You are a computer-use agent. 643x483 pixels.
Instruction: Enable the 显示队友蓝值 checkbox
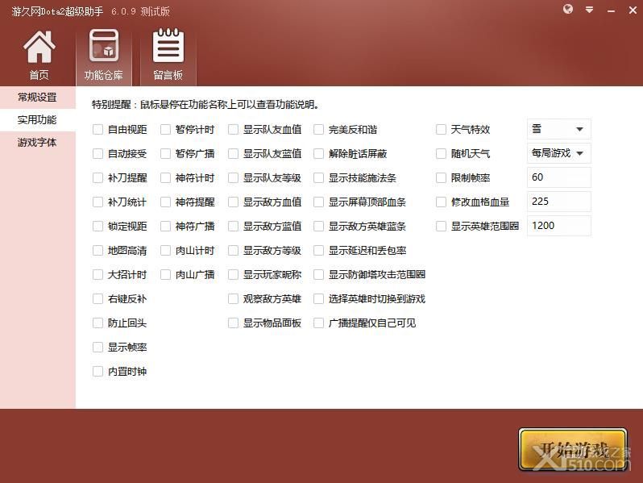233,154
